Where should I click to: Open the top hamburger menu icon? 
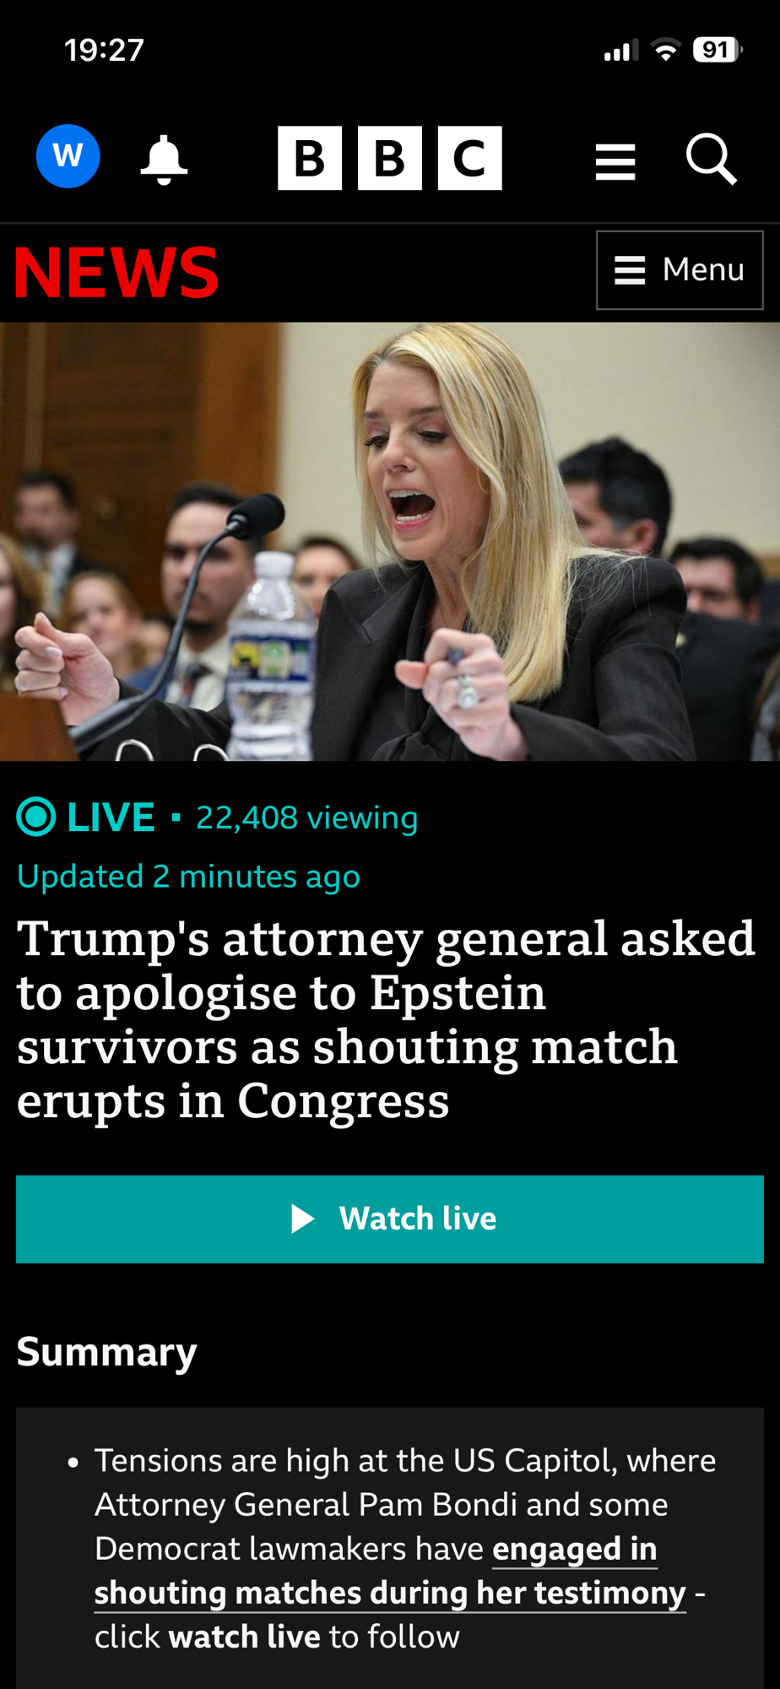615,161
